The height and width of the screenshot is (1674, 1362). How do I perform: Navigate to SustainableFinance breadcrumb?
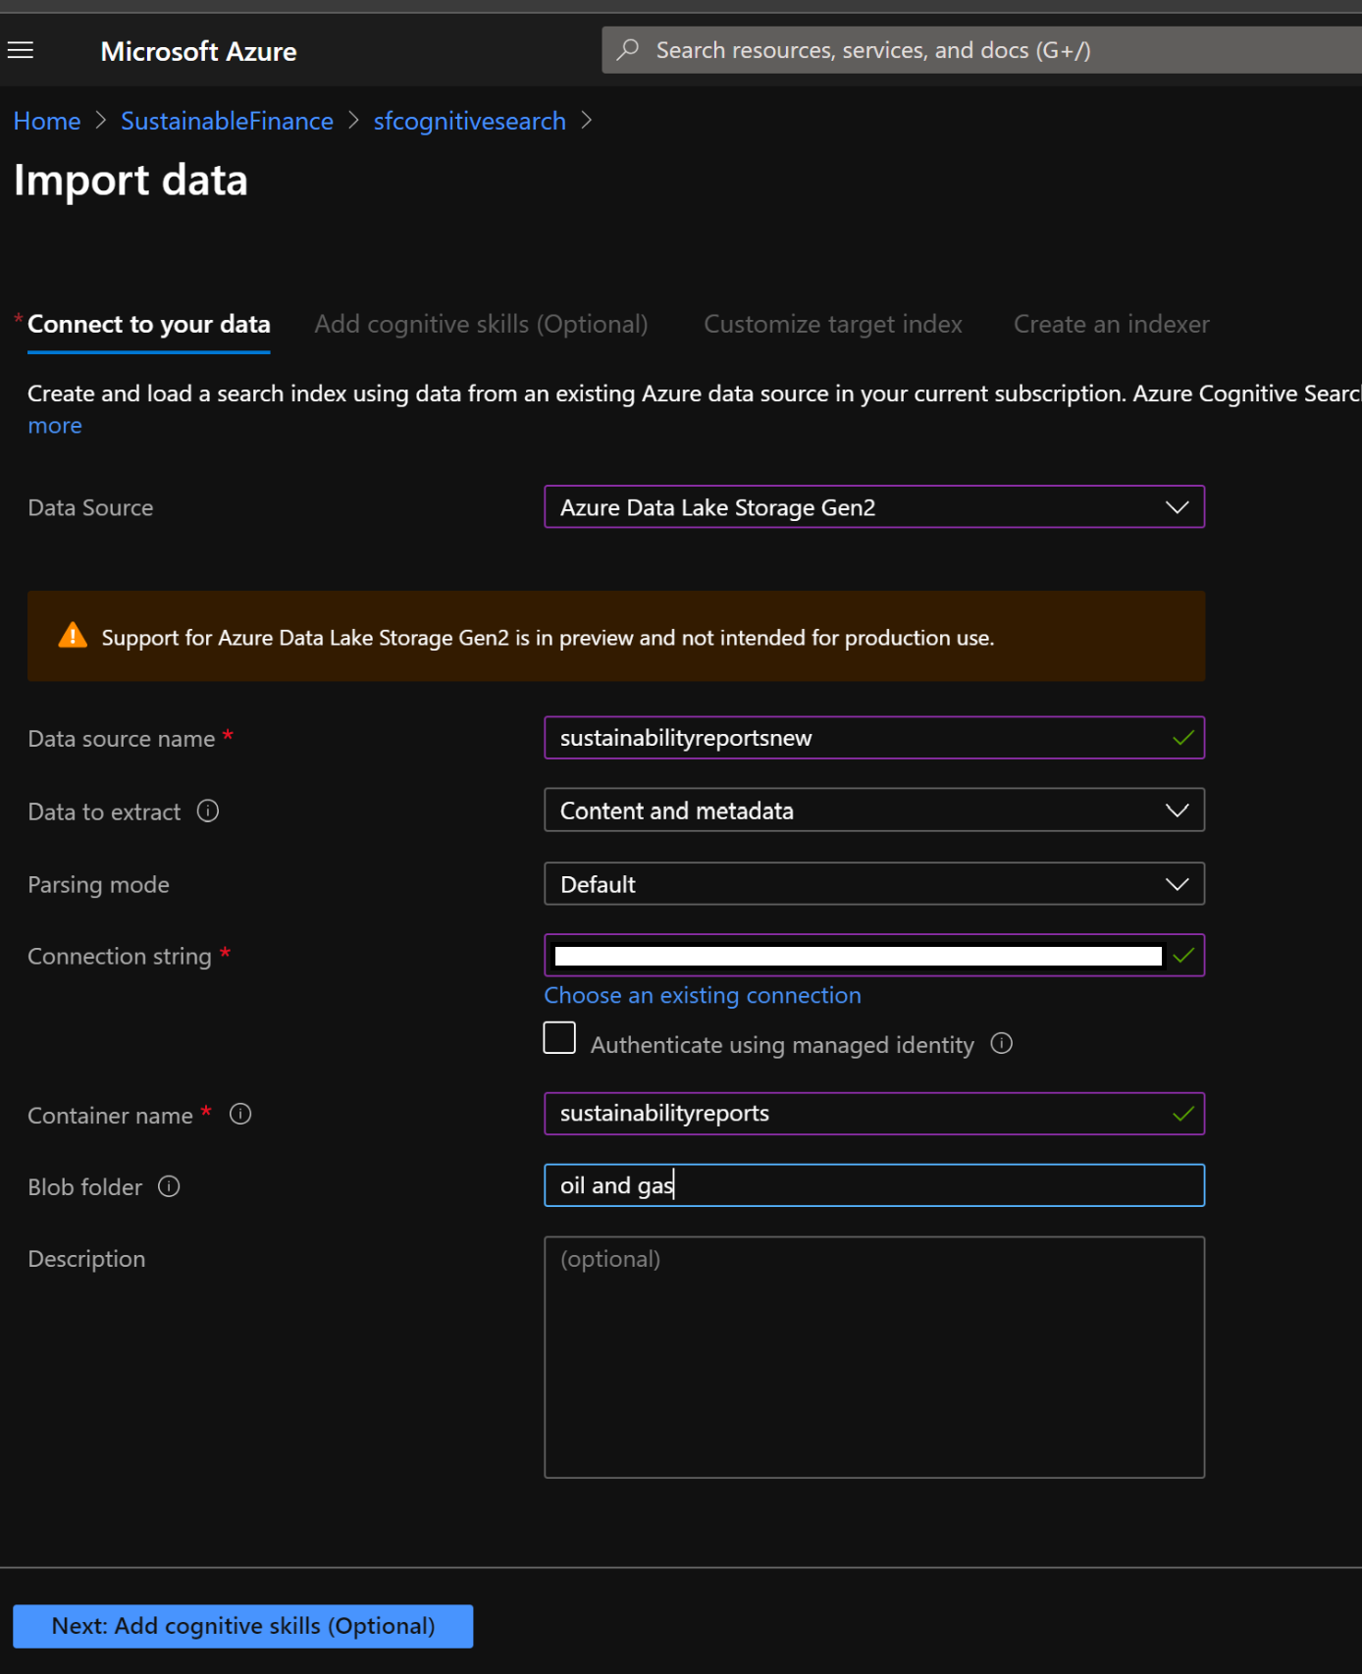pos(227,122)
